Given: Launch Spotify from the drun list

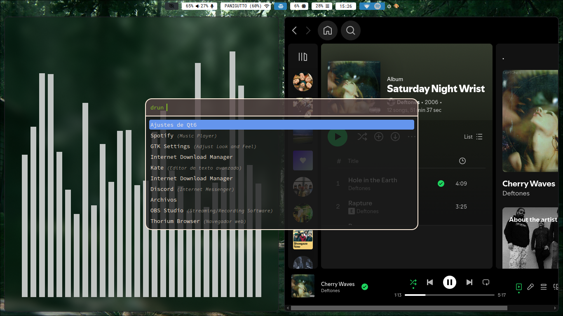Looking at the screenshot, I should 281,136.
